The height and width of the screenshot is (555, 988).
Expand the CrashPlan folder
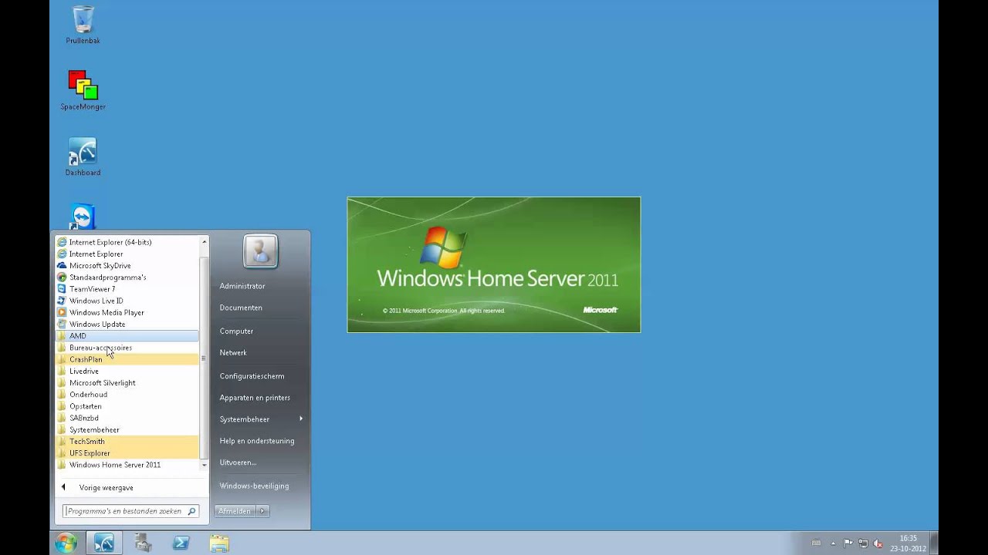(x=127, y=359)
